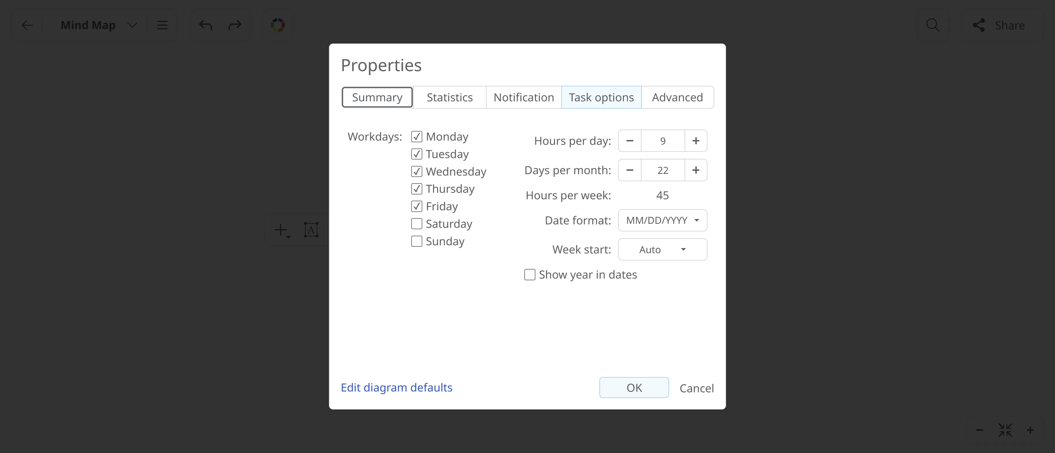
Task: Increase Hours per day with plus
Action: pos(695,141)
